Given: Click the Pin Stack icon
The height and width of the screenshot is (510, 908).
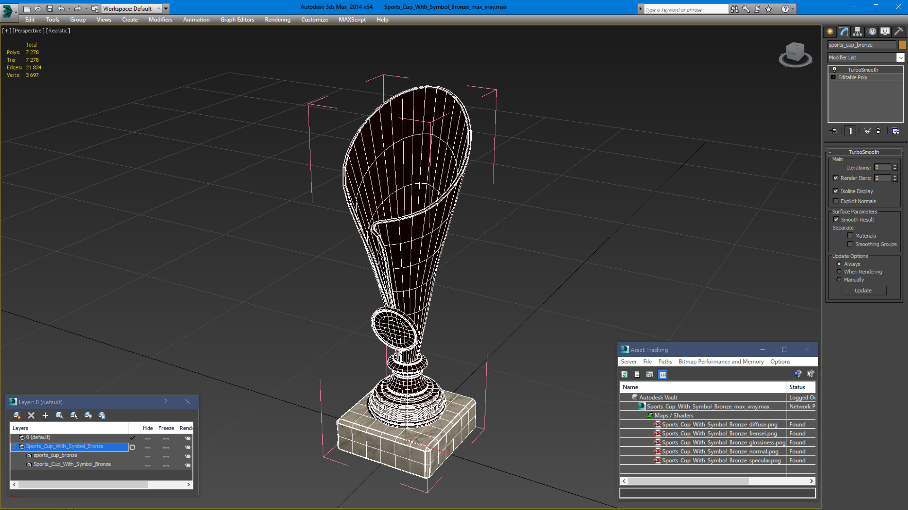Looking at the screenshot, I should (834, 131).
